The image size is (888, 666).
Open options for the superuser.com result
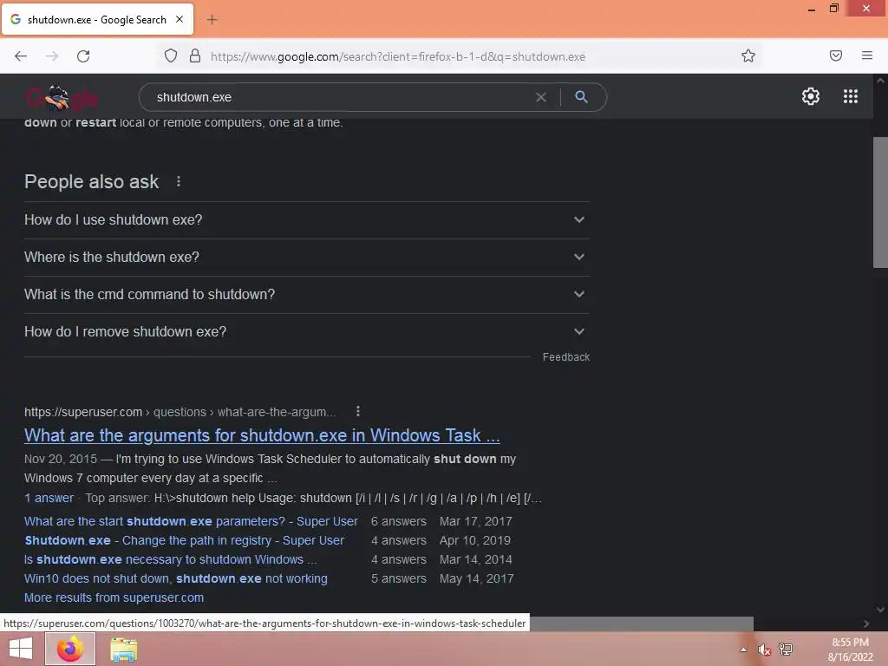point(358,411)
